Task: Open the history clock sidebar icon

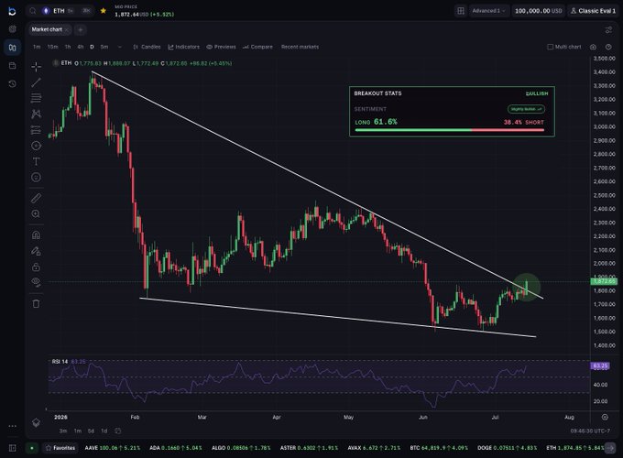Action: point(12,84)
